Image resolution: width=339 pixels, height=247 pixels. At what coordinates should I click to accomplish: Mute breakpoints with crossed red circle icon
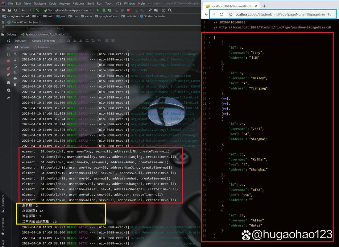point(8,75)
